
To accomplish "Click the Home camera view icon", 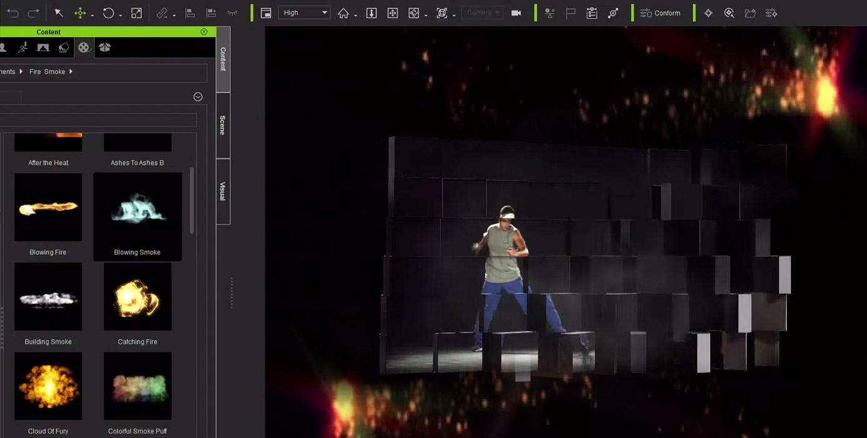I will (x=343, y=13).
